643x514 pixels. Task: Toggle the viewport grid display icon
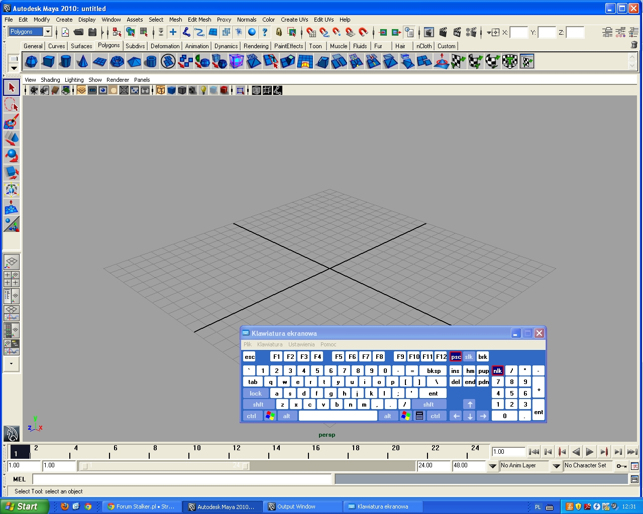point(124,90)
